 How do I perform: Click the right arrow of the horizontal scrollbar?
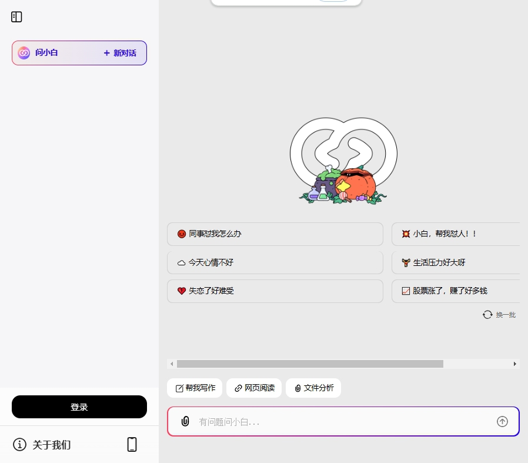click(514, 364)
